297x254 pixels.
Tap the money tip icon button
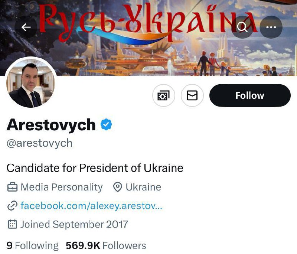pos(164,96)
